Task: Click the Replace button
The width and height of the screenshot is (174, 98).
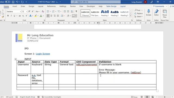Action: pos(138,13)
